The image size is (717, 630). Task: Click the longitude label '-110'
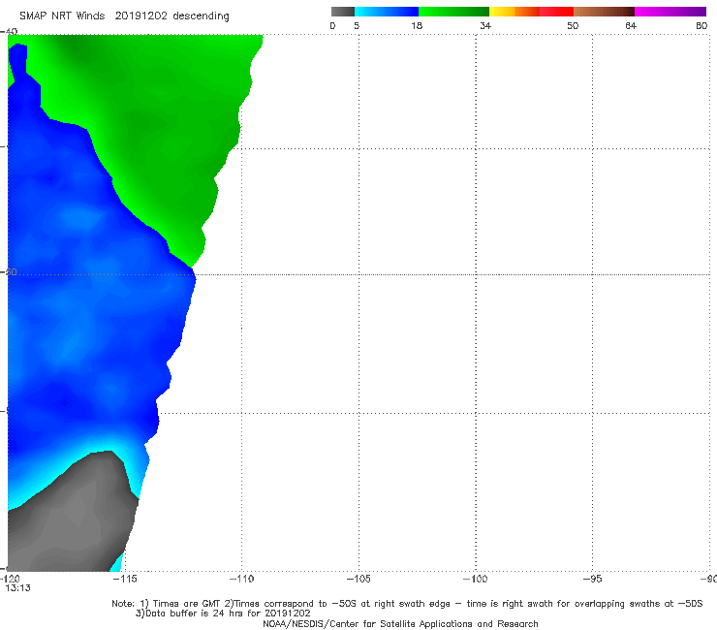pyautogui.click(x=241, y=579)
